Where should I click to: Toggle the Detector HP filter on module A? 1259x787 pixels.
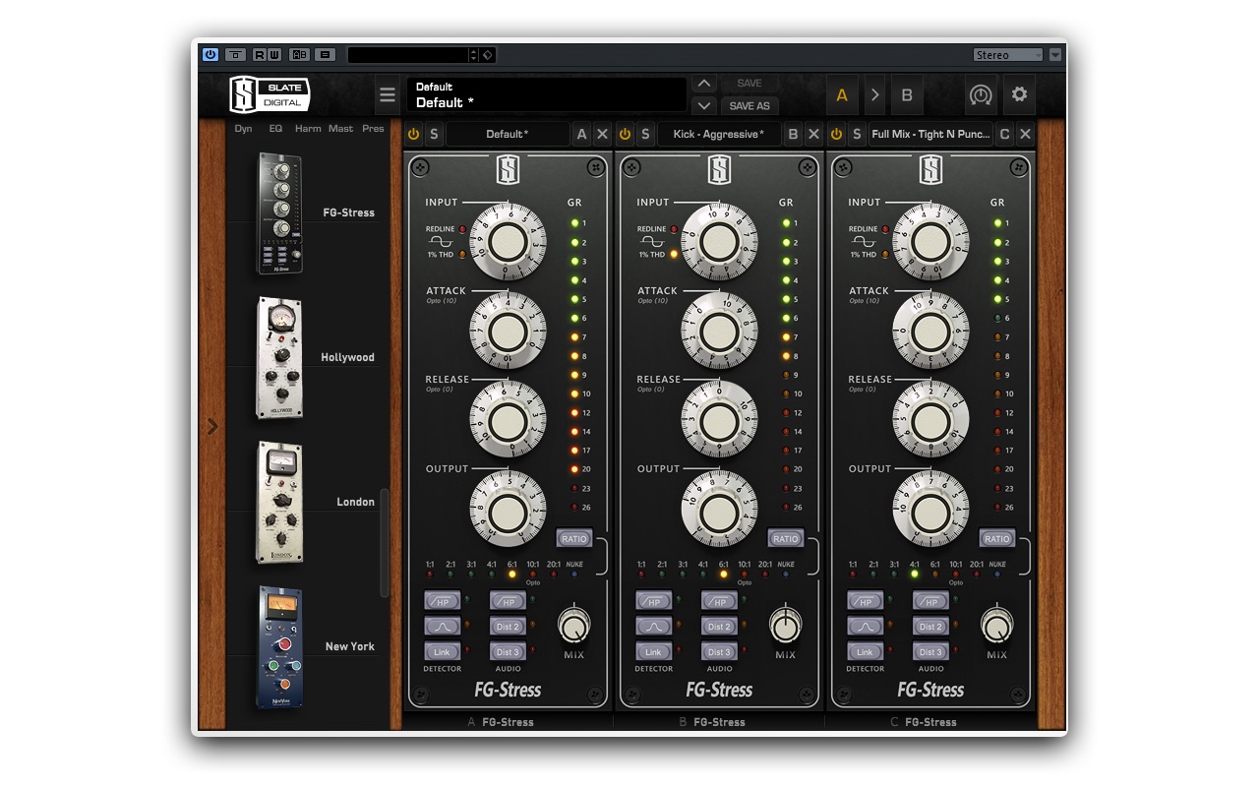pos(442,601)
